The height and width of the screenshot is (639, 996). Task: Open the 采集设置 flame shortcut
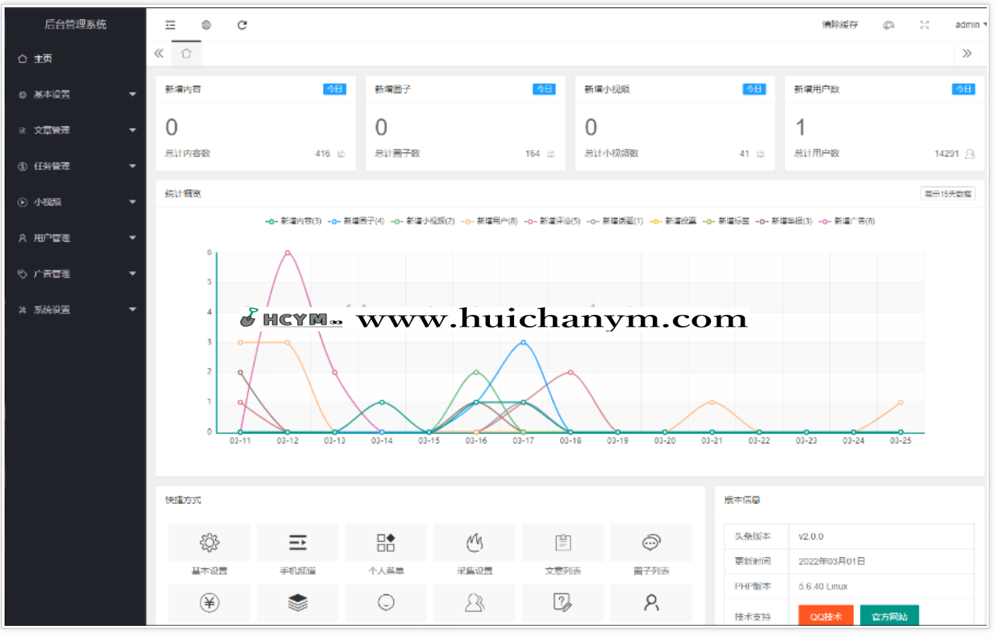pyautogui.click(x=474, y=543)
